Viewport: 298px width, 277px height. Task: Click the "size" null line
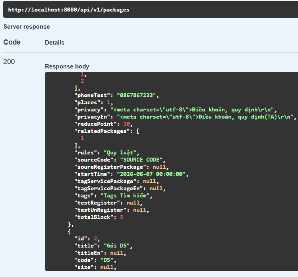pyautogui.click(x=95, y=267)
